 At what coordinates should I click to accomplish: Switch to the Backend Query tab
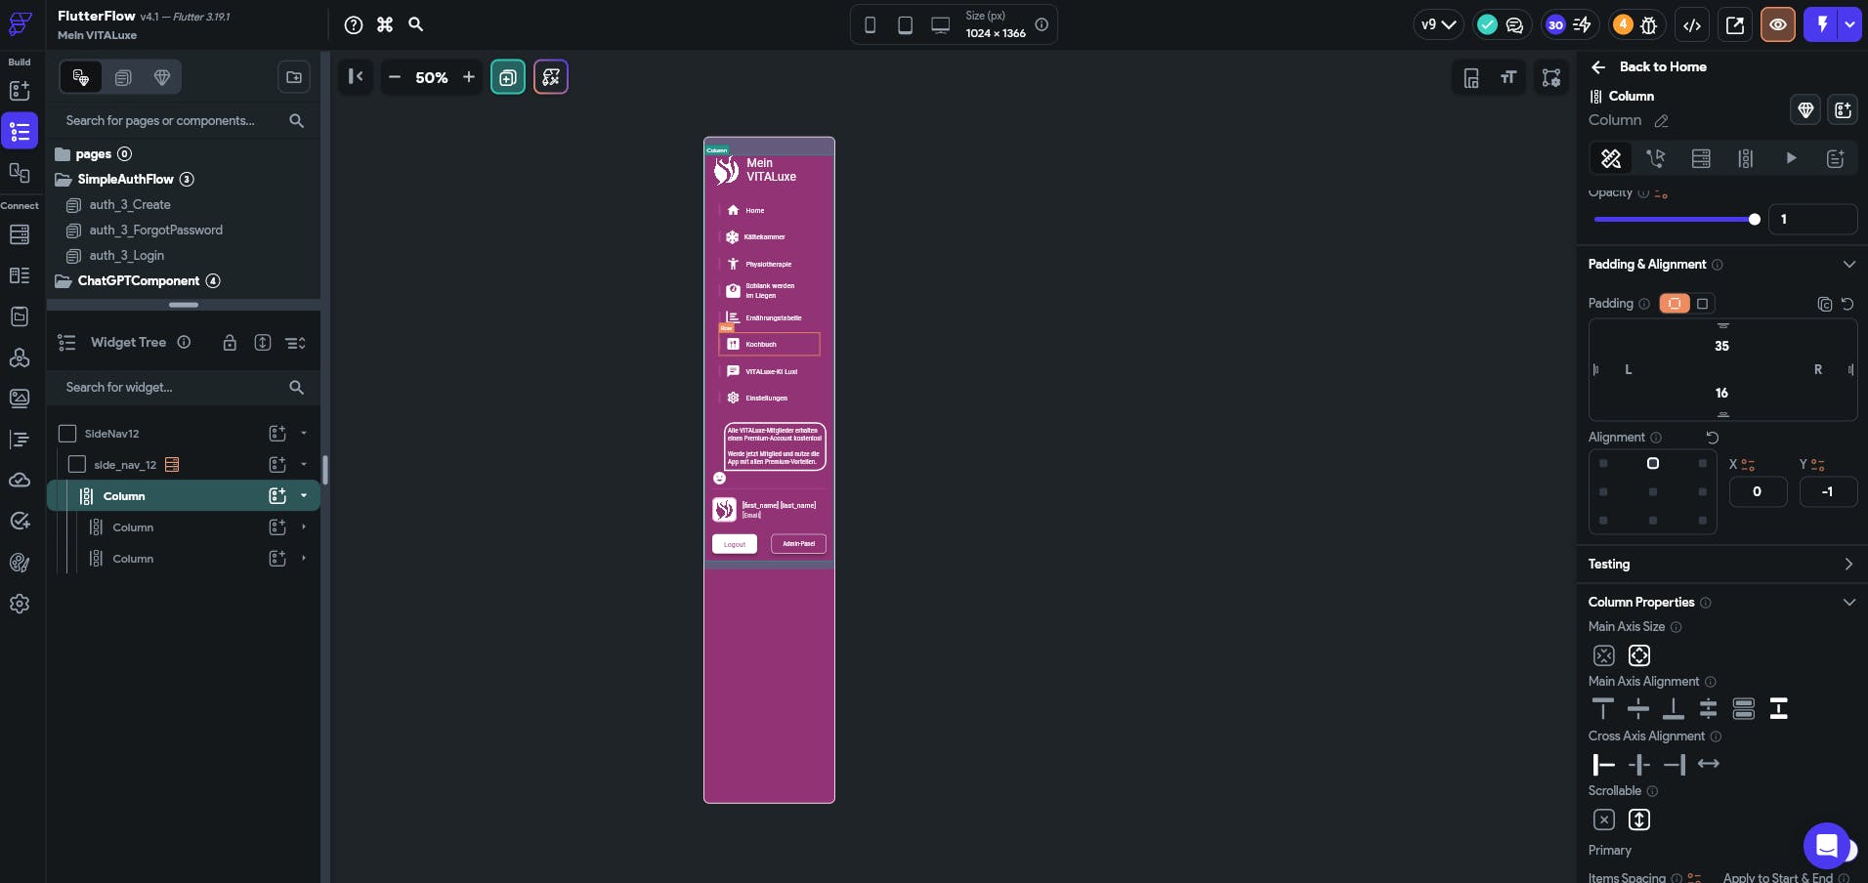[x=1701, y=158]
